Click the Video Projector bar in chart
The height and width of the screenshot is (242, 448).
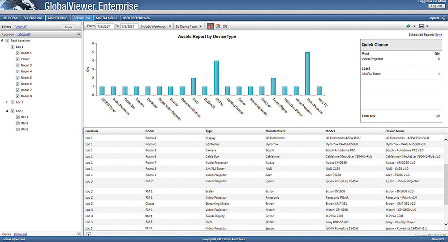pyautogui.click(x=307, y=74)
